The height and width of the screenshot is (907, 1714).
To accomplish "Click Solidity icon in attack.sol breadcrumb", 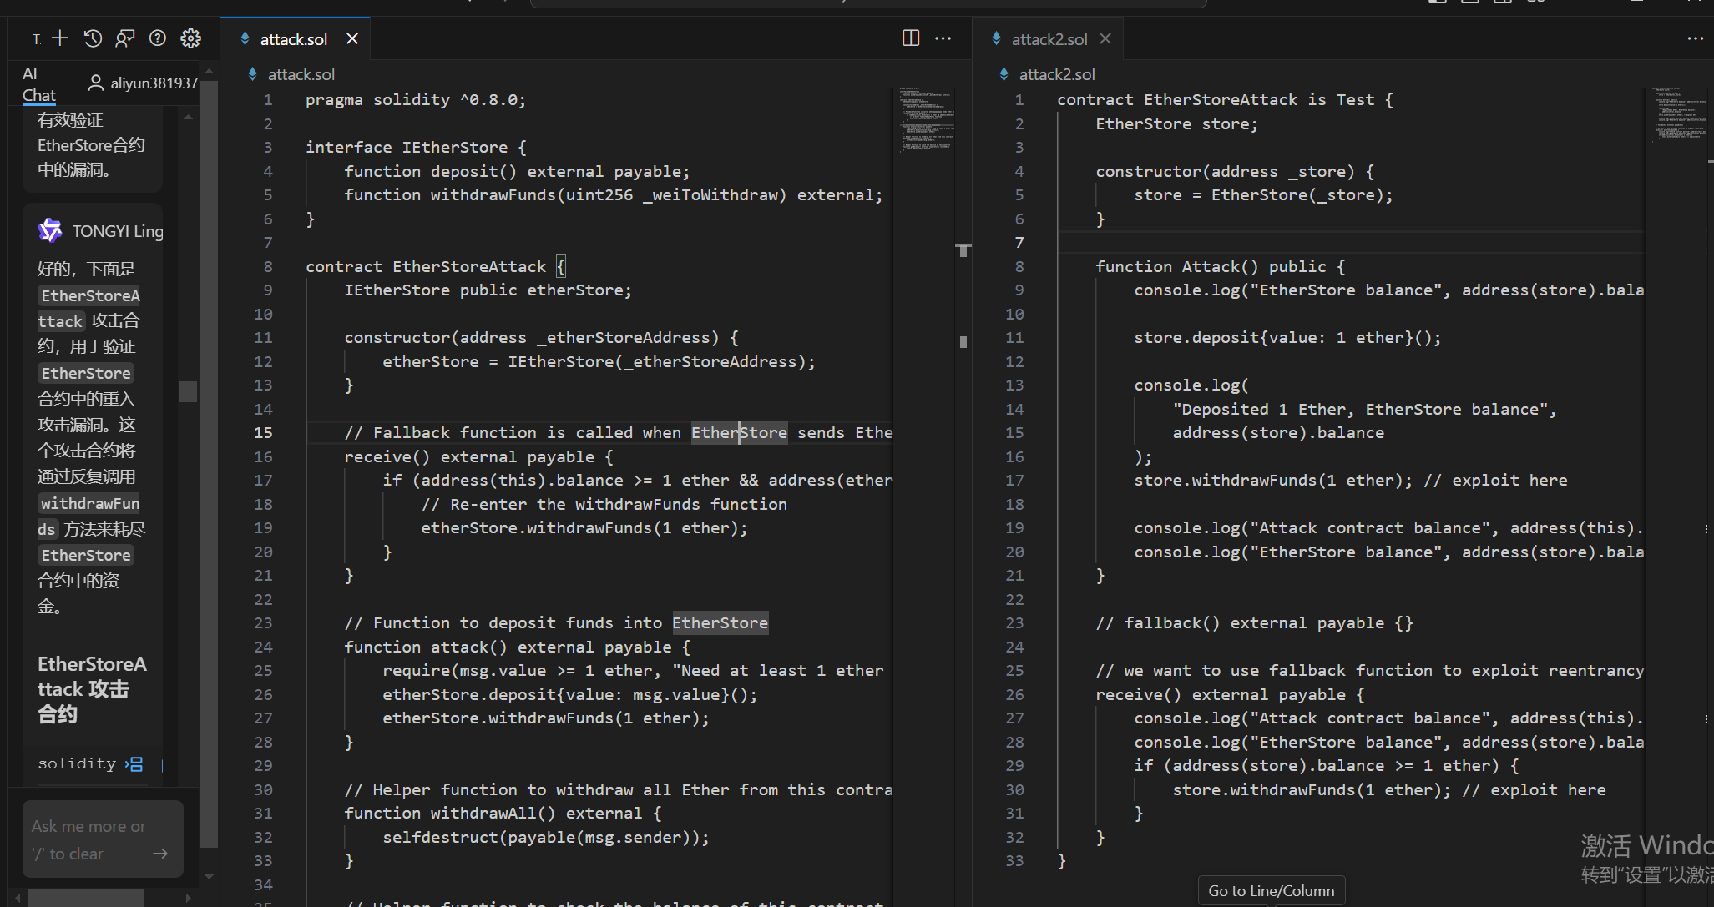I will [252, 74].
